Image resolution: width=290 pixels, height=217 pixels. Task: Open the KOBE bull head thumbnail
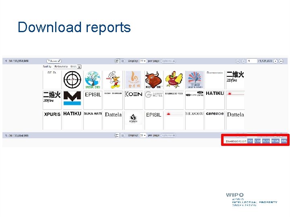(154, 80)
